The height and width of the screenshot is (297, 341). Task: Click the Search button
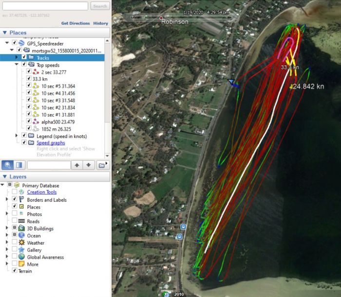[x=100, y=6]
